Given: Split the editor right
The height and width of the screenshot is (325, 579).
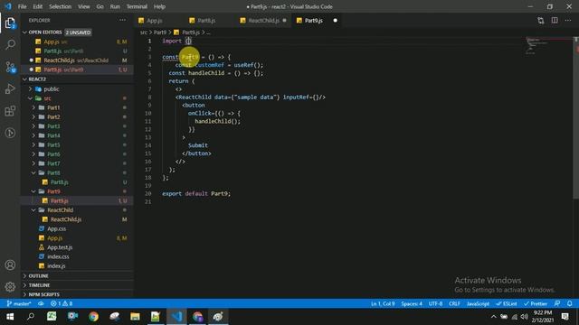Looking at the screenshot, I should (555, 21).
